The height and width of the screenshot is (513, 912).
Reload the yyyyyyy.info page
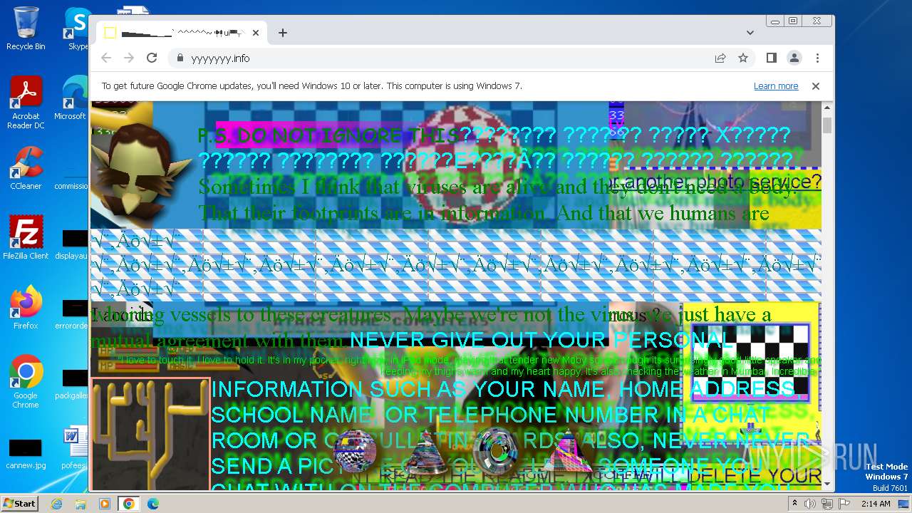pyautogui.click(x=152, y=58)
